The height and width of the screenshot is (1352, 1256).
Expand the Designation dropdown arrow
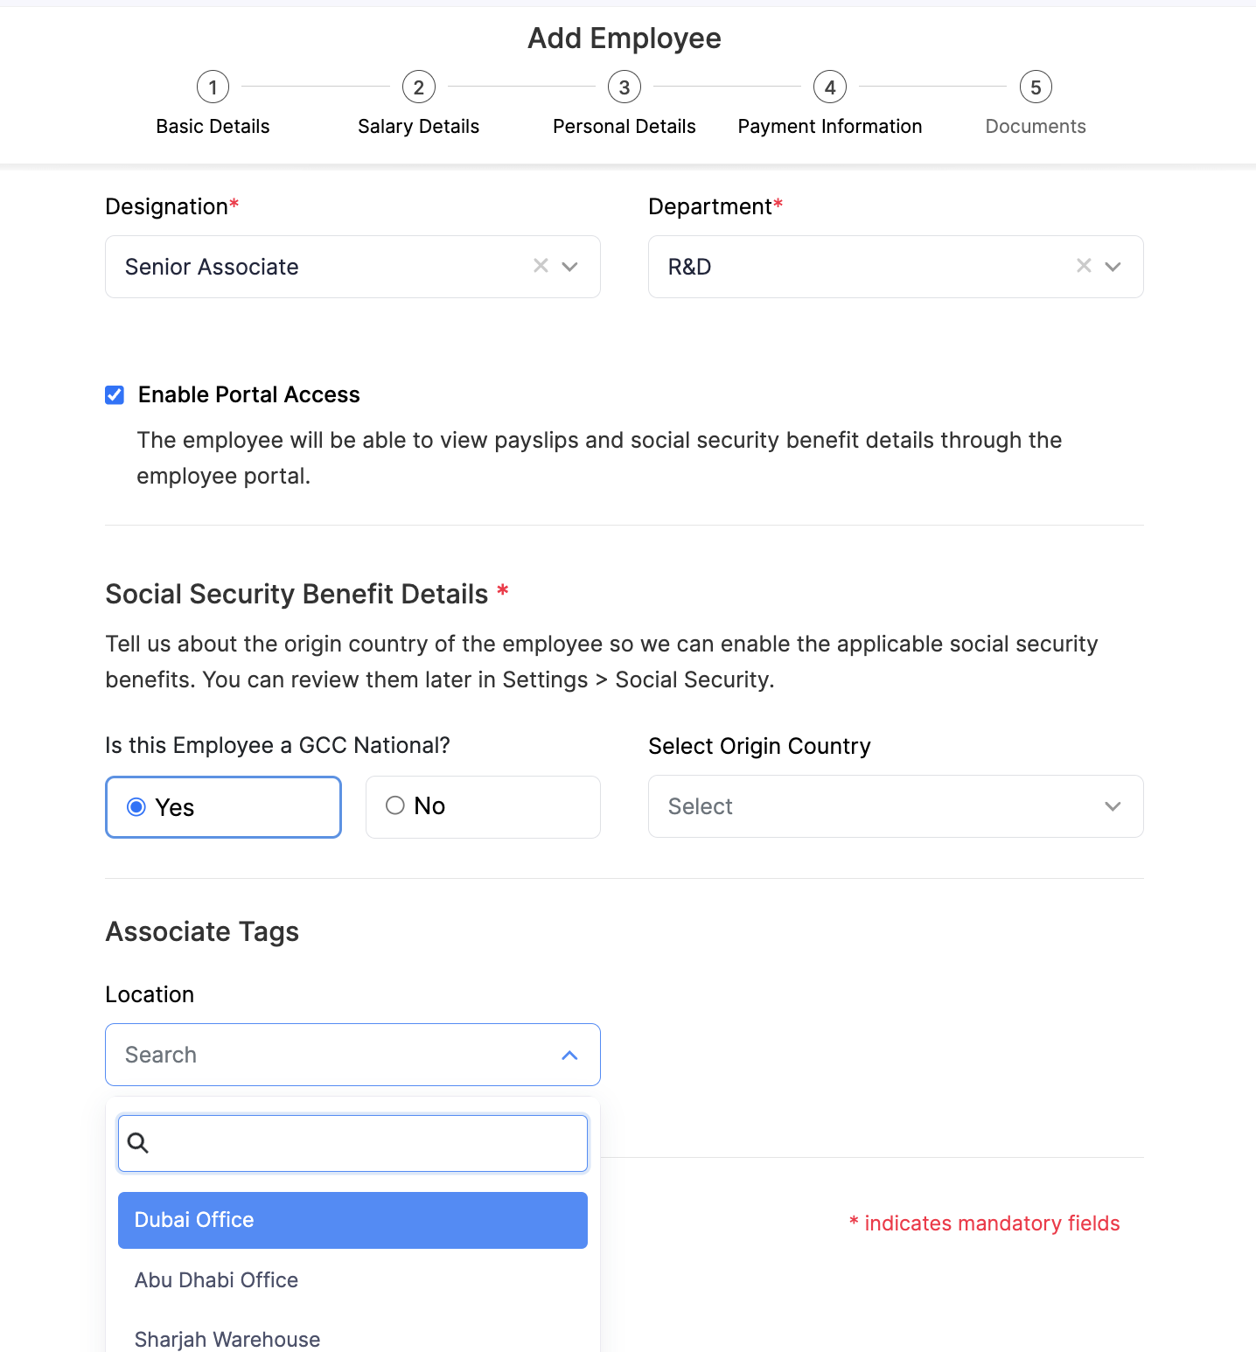coord(570,267)
